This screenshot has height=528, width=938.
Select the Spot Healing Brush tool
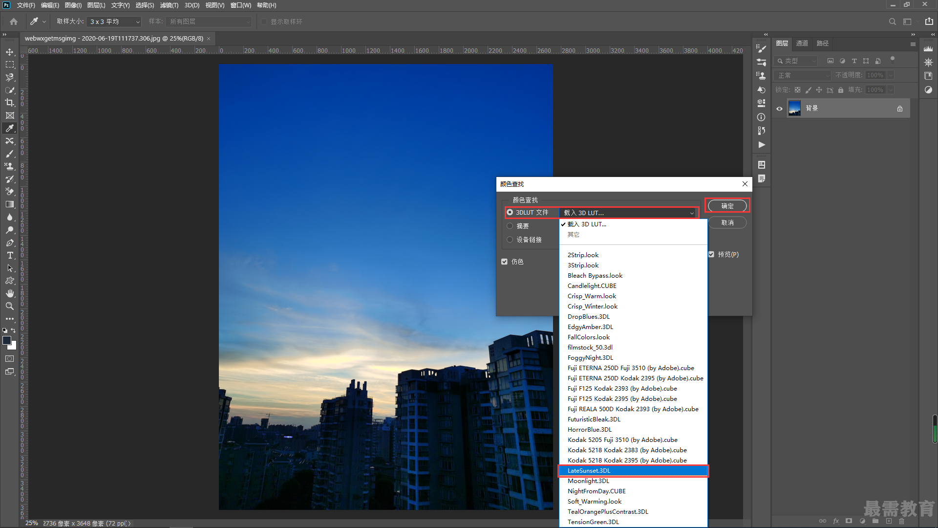[x=10, y=141]
